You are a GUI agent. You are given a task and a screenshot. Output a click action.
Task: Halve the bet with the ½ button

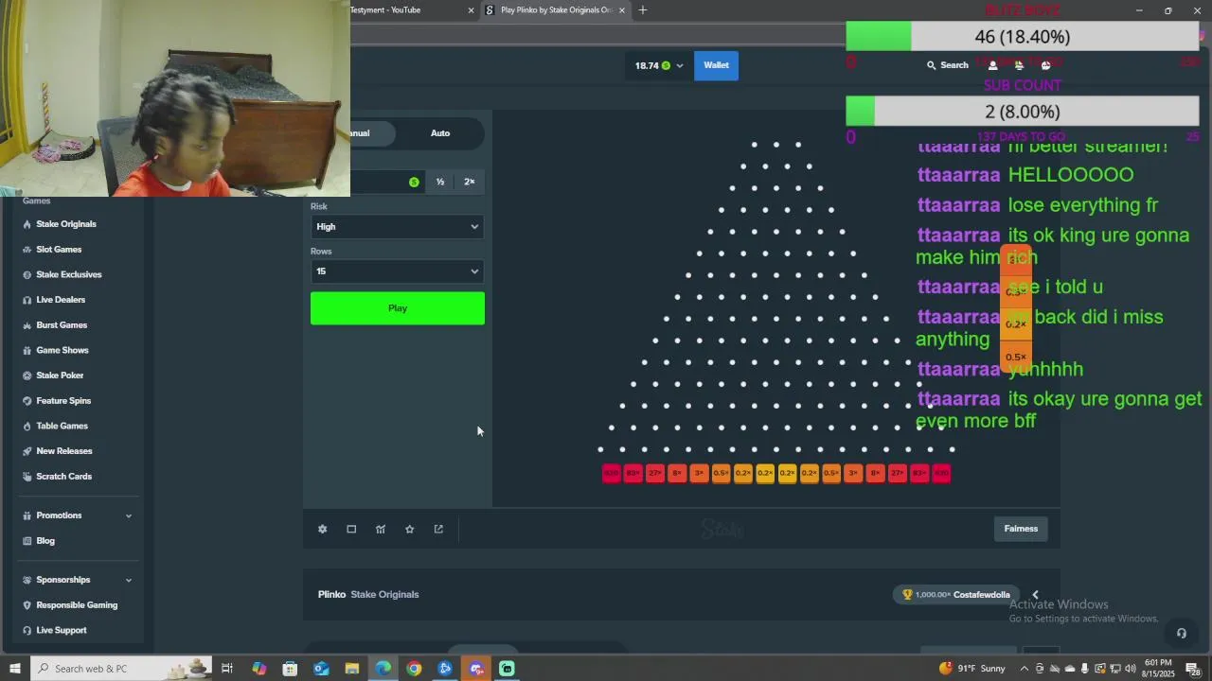[440, 182]
